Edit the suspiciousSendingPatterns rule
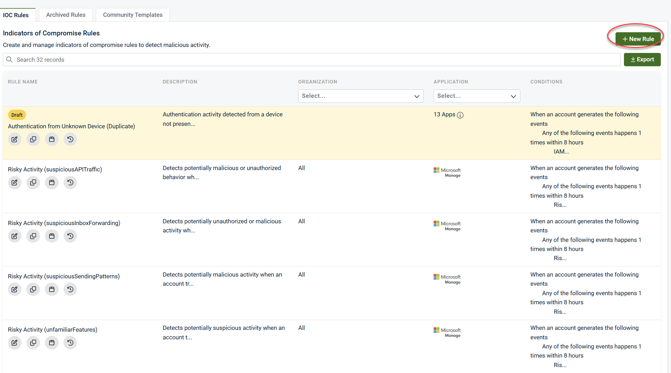Image resolution: width=671 pixels, height=373 pixels. (14, 290)
